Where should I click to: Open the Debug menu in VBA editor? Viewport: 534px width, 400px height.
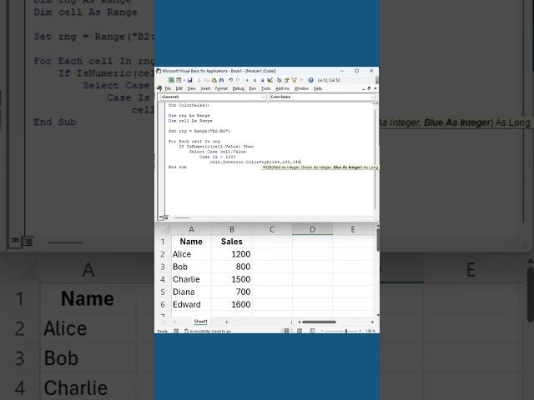pyautogui.click(x=239, y=88)
